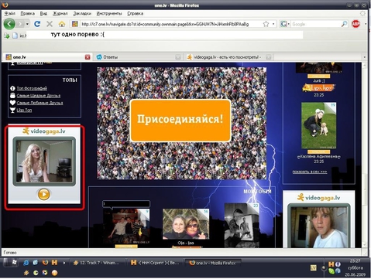Viewport: 371px width, 279px height.
Task: Click the magnifier search icon
Action: (344, 24)
